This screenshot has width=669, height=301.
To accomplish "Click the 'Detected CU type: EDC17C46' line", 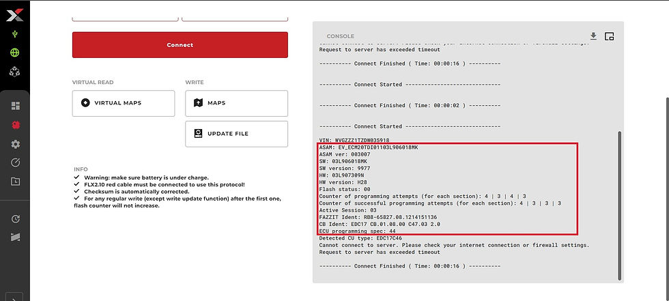I will pos(360,238).
